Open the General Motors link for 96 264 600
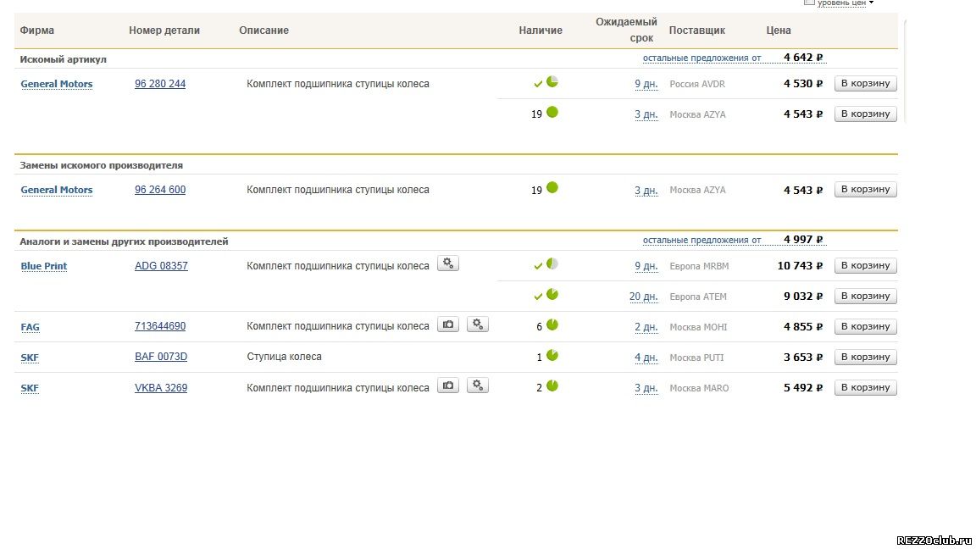The height and width of the screenshot is (549, 976). click(57, 190)
